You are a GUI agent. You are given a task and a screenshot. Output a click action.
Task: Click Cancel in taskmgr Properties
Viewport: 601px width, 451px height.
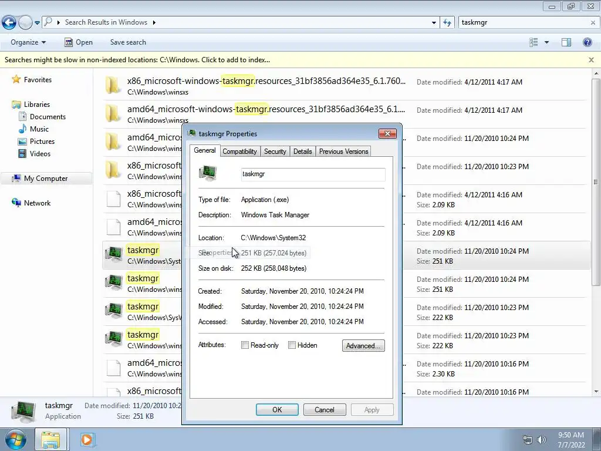(x=325, y=409)
